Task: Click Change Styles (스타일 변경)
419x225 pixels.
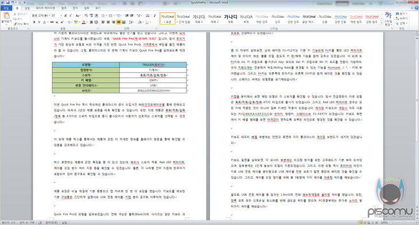Action: 388,19
